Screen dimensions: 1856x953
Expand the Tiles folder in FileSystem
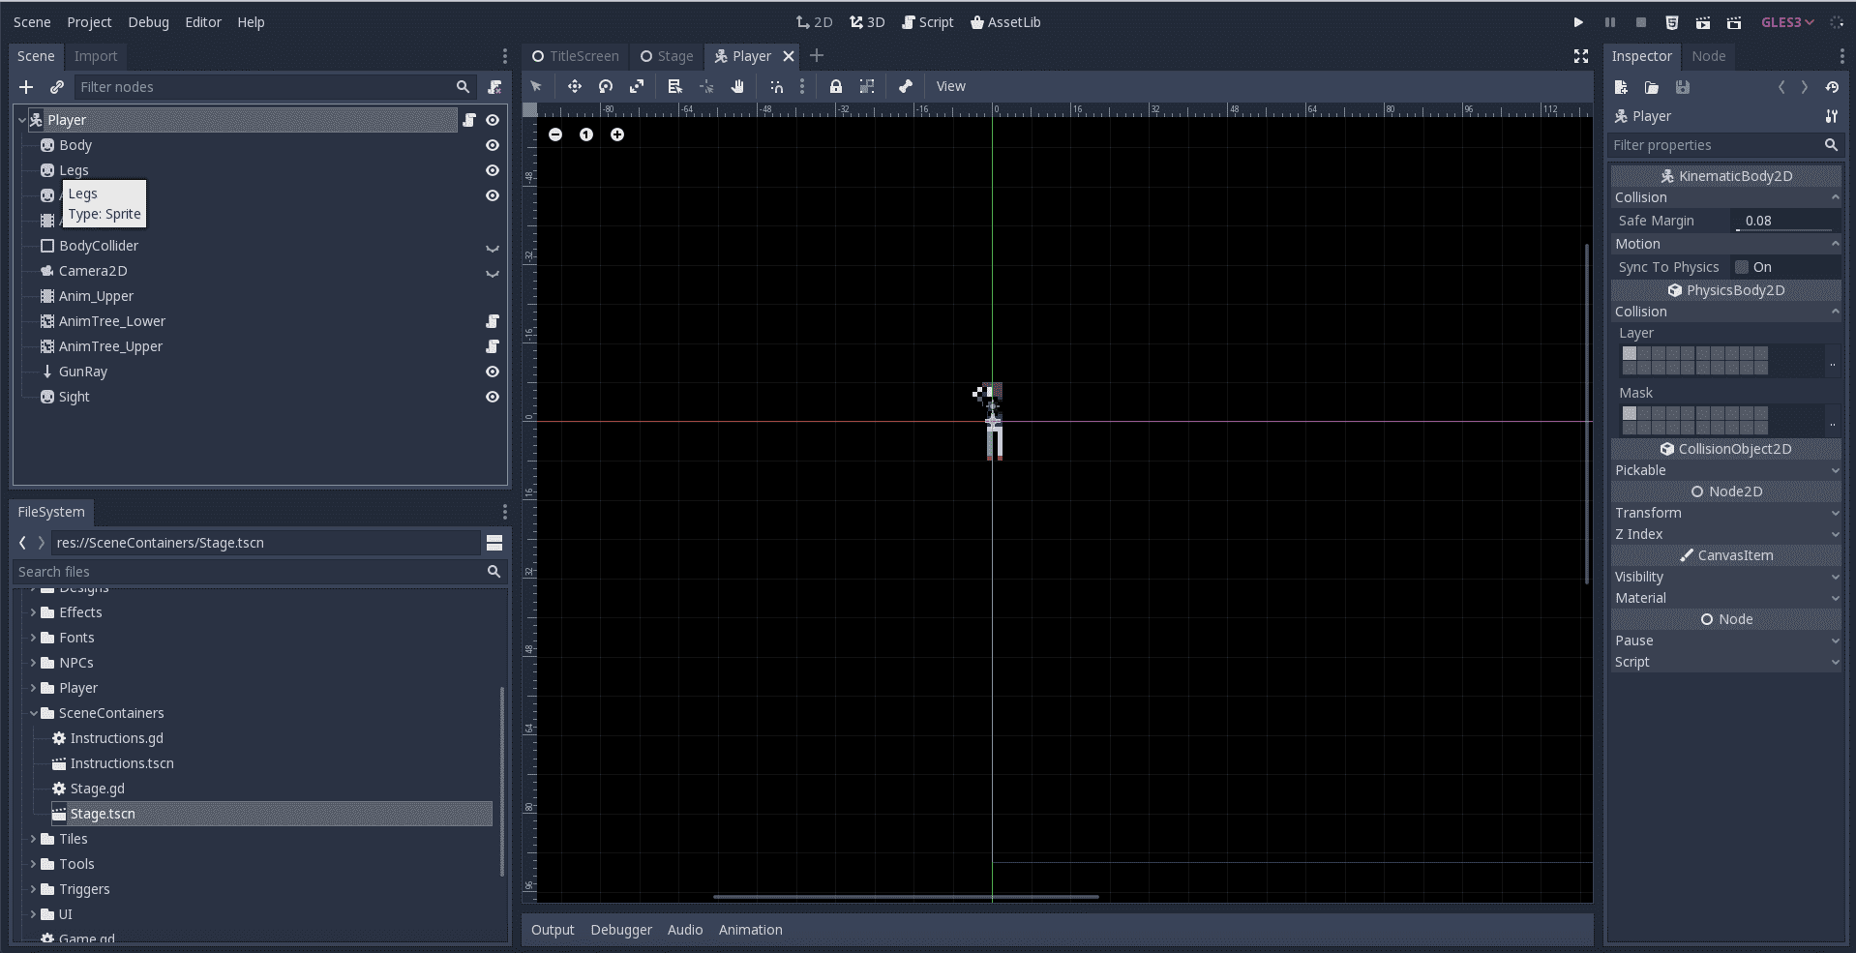[x=33, y=839]
